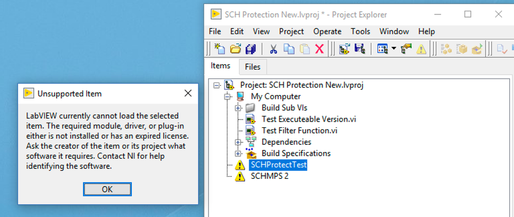Collapse the My Computer tree node

click(x=227, y=96)
